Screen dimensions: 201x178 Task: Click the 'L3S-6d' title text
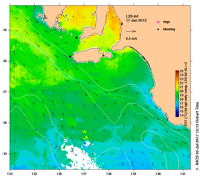132,16
